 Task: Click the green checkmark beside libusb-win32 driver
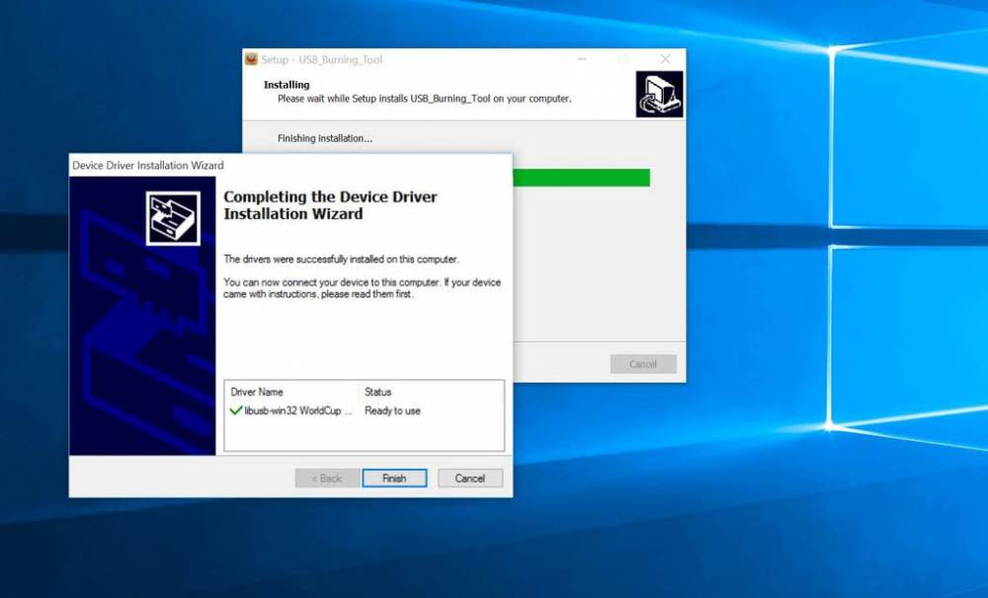pos(236,411)
